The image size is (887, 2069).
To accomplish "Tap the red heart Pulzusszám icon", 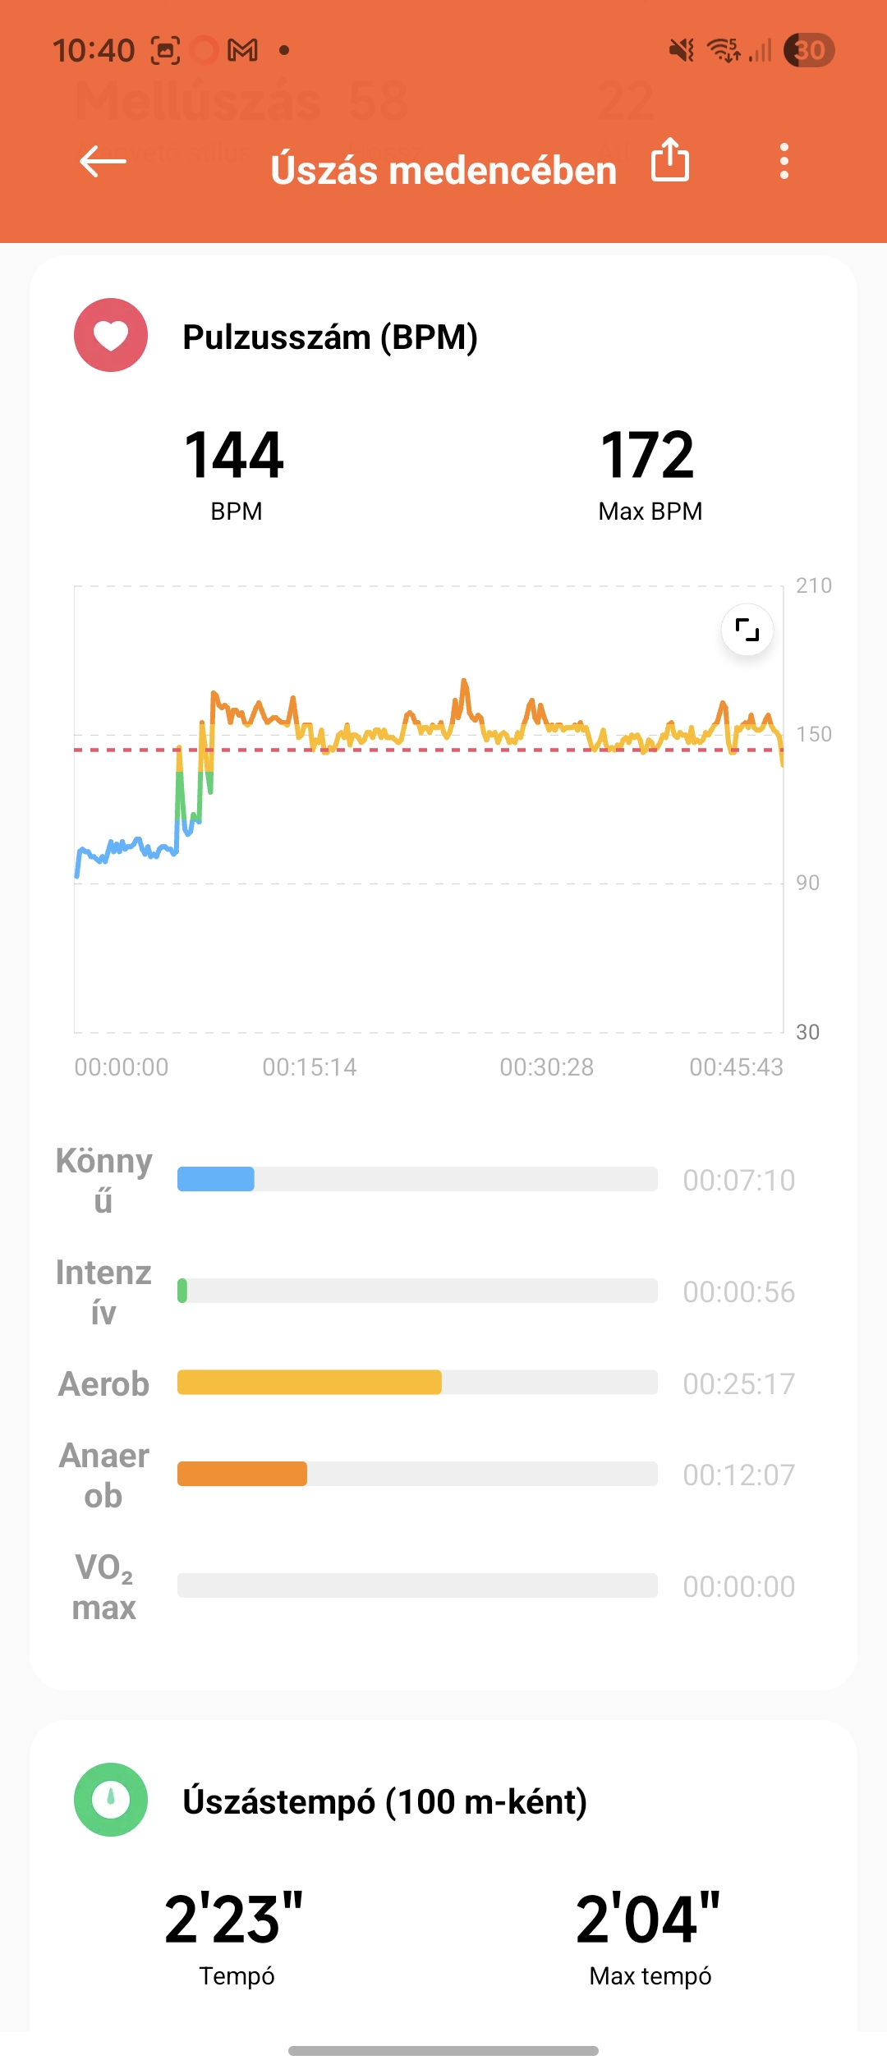I will 111,335.
